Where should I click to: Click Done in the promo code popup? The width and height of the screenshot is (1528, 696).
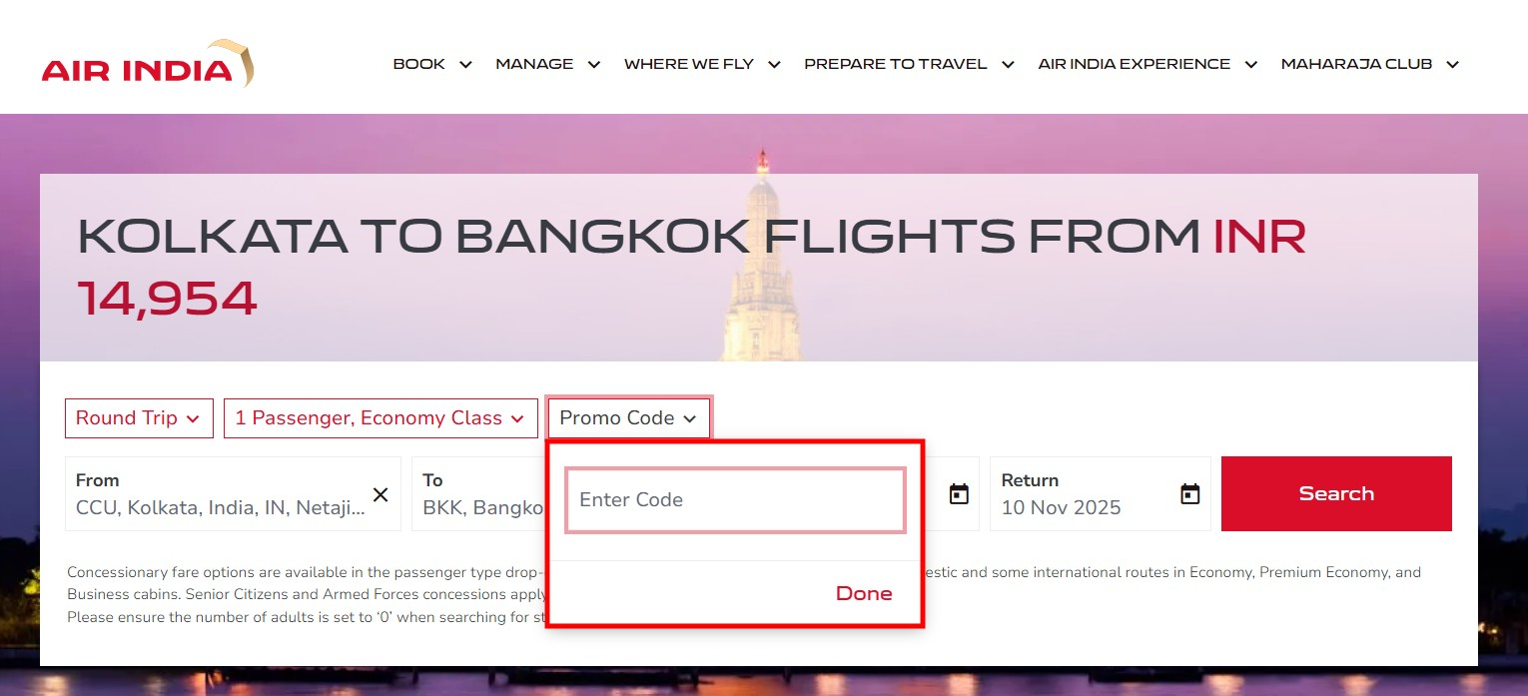point(864,593)
